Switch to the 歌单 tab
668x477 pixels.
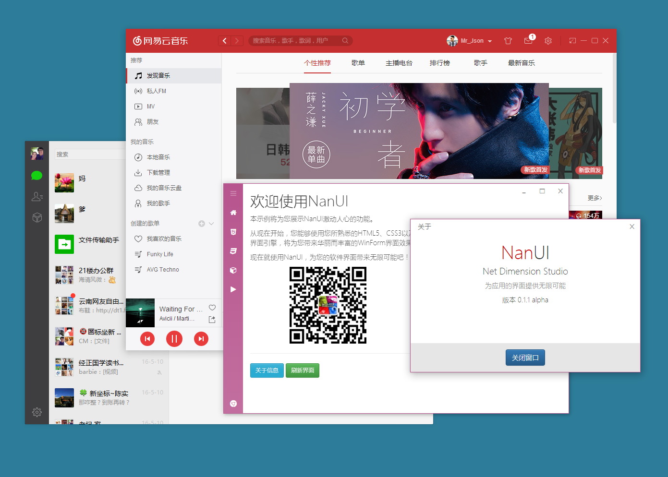[x=358, y=63]
